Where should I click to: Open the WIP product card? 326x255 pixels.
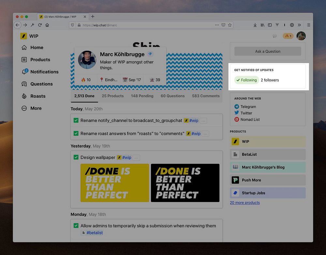click(268, 141)
